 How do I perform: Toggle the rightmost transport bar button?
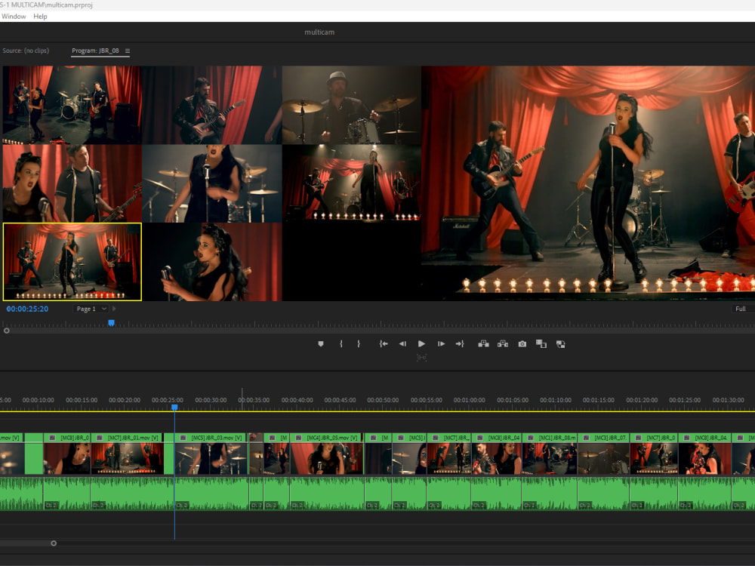(560, 344)
